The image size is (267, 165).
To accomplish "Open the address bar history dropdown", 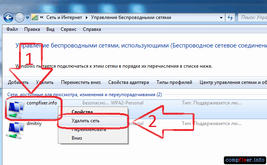I will (221, 18).
